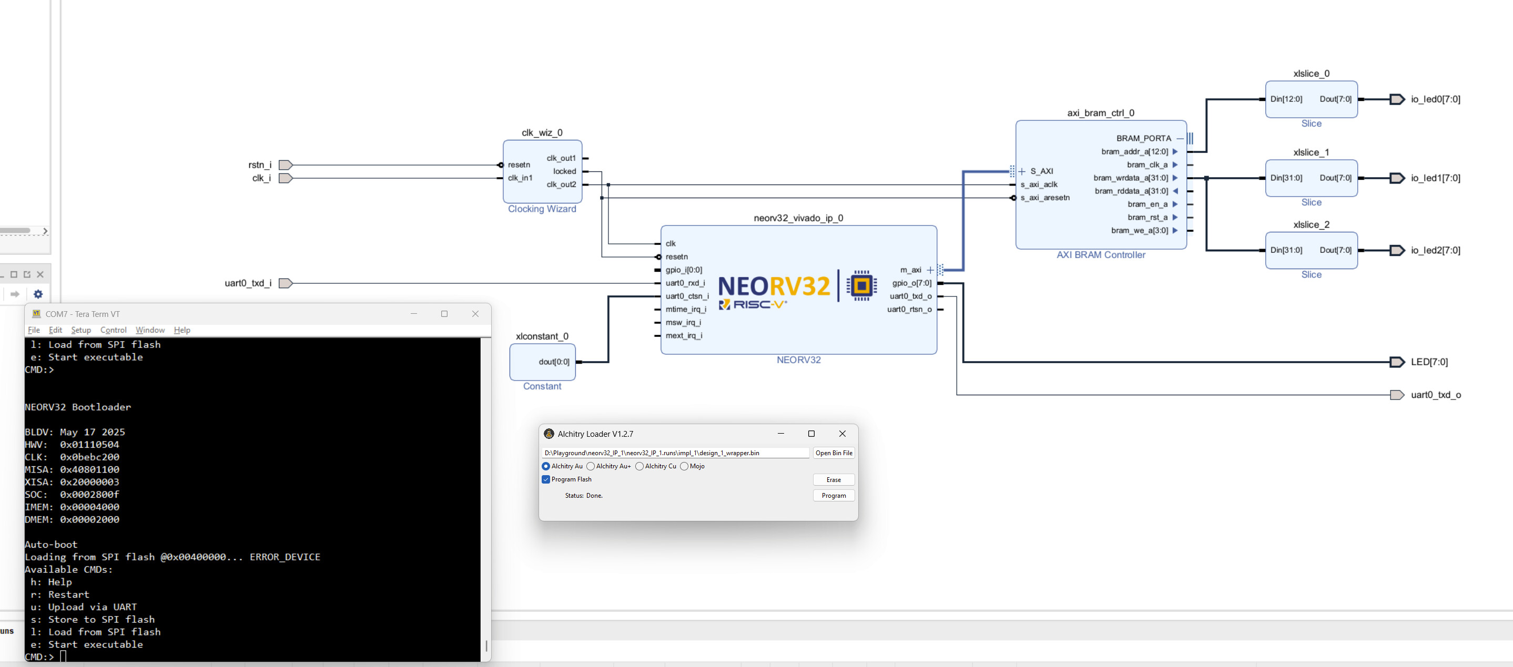1513x667 pixels.
Task: Maximize the left Vivado panel
Action: click(14, 274)
